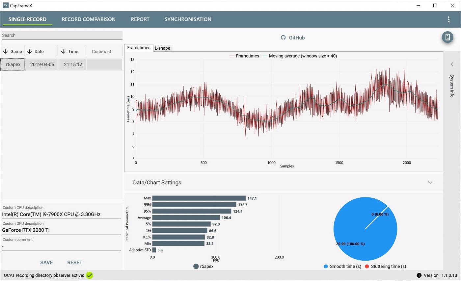
Task: Click the SAVE button
Action: pyautogui.click(x=46, y=263)
